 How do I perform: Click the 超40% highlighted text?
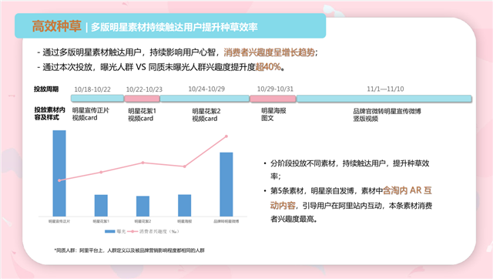268,67
